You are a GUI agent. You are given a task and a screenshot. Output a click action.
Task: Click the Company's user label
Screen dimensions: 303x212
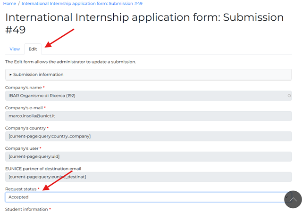[x=22, y=148]
